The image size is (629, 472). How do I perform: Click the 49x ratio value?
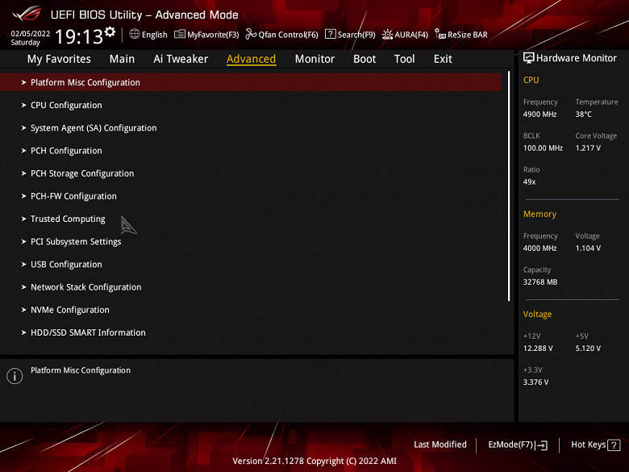pyautogui.click(x=529, y=182)
